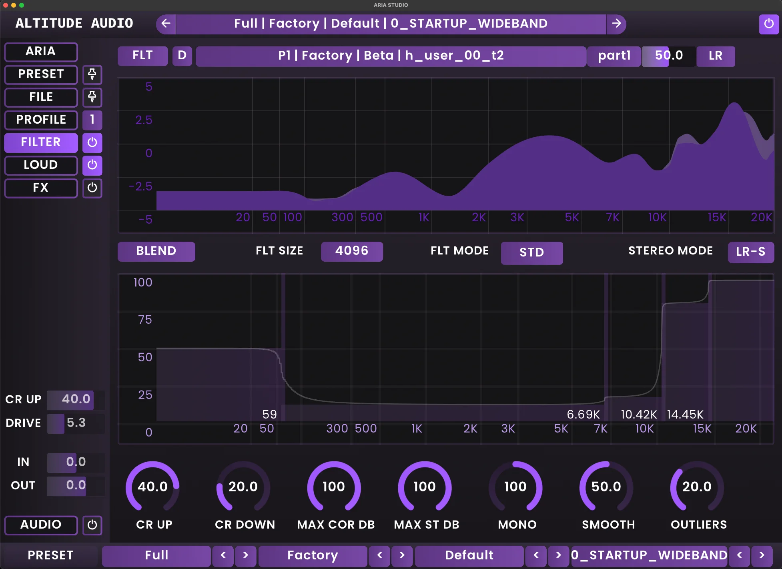Select the PROFILE tab in sidebar
Viewport: 782px width, 569px height.
tap(40, 120)
